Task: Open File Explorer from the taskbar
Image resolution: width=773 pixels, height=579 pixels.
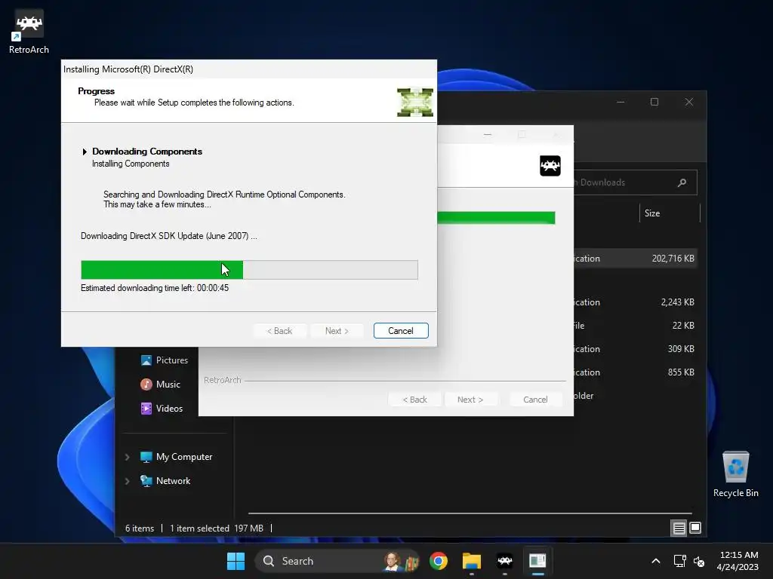Action: [471, 561]
